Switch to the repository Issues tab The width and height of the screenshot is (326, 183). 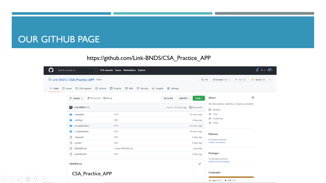pos(67,88)
